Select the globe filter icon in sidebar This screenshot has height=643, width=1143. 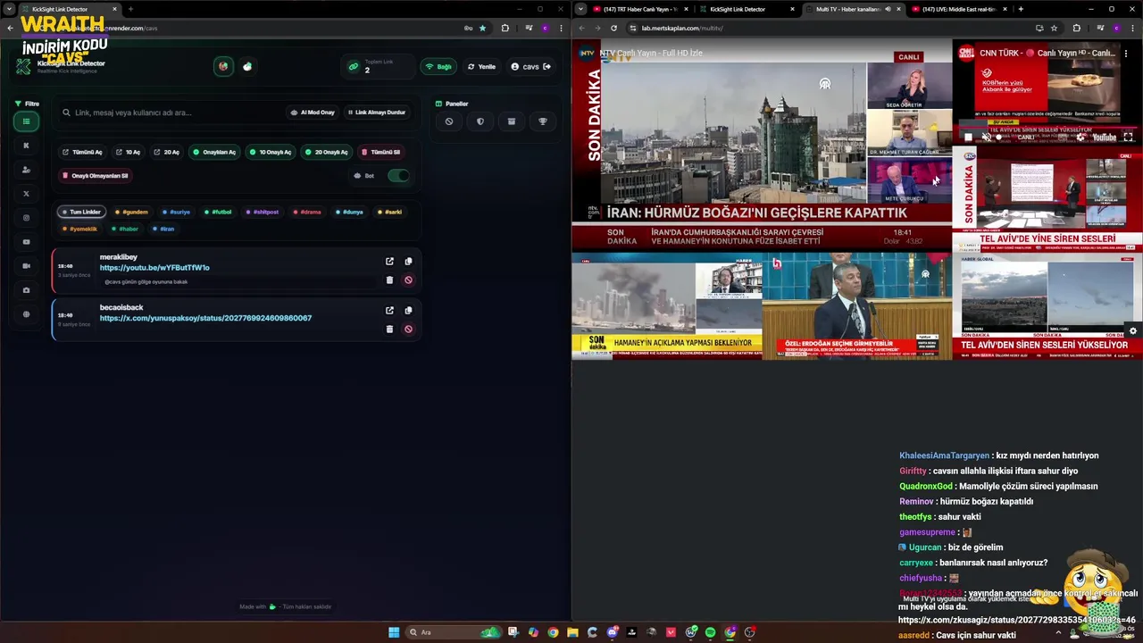coord(26,314)
